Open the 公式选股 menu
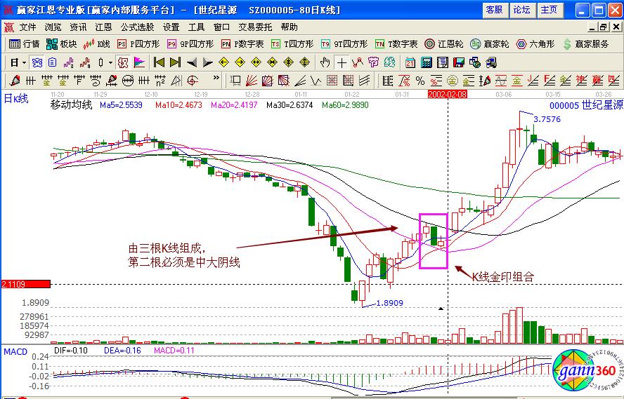624x399 pixels. tap(137, 27)
